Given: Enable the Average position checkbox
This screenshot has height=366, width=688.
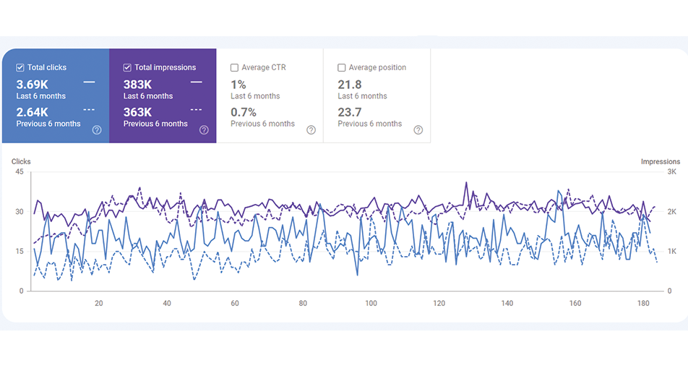Looking at the screenshot, I should click(x=341, y=67).
